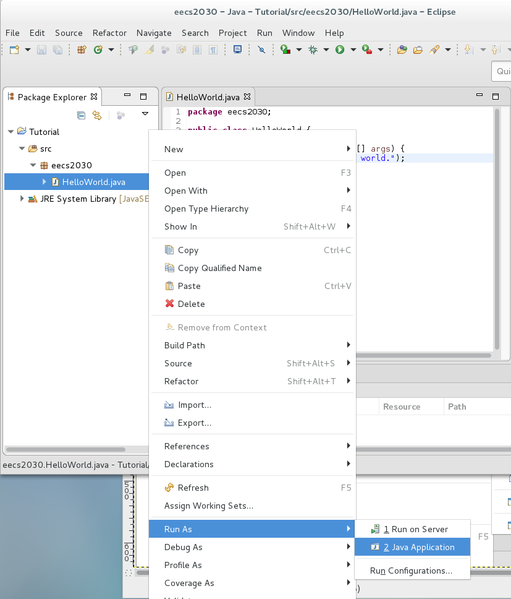Open the Run button dropdown arrow
This screenshot has width=511, height=599.
click(x=353, y=50)
